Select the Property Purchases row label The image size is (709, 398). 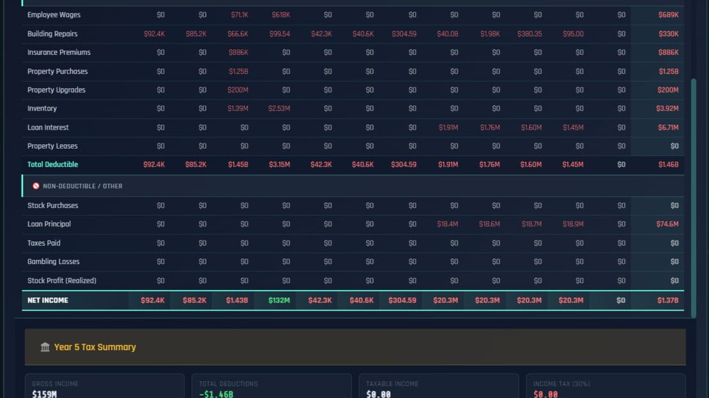click(57, 71)
